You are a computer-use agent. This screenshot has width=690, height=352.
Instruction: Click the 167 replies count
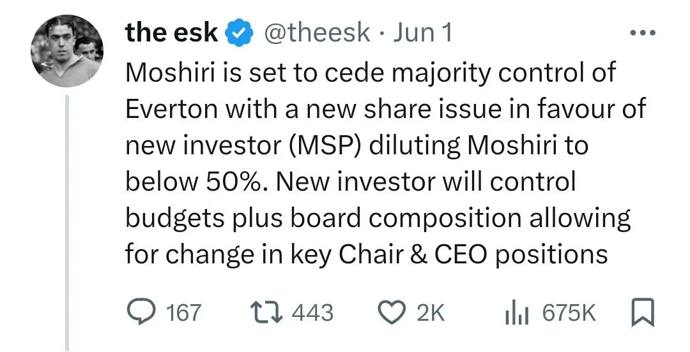pos(183,313)
